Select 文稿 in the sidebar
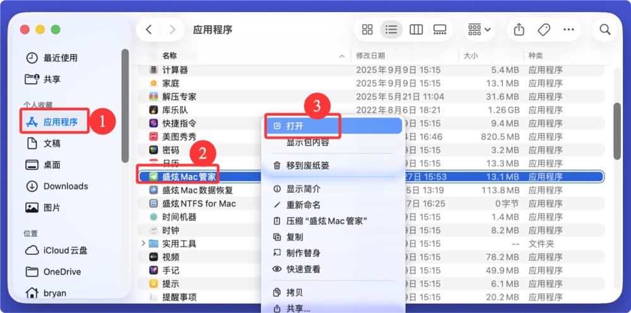Viewport: 631px width, 313px height. (x=43, y=144)
